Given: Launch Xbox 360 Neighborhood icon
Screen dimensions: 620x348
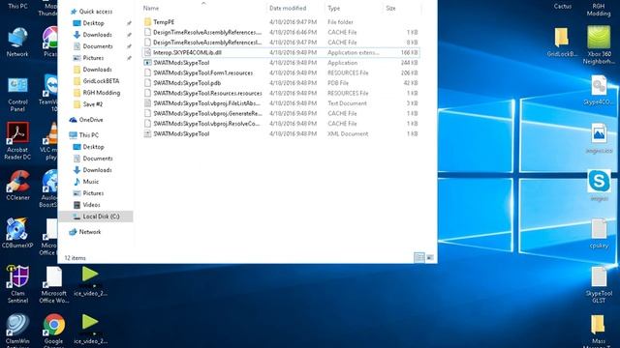Looking at the screenshot, I should click(599, 45).
